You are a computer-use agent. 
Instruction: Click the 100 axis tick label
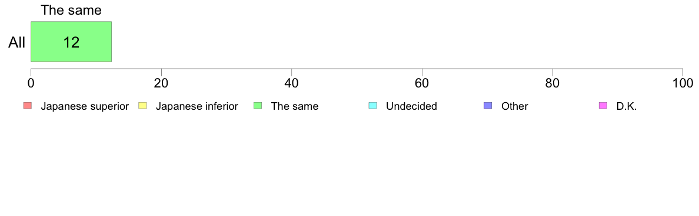tap(683, 83)
